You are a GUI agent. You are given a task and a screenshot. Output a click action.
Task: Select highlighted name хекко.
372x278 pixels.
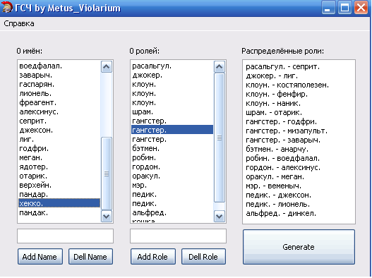click(59, 203)
